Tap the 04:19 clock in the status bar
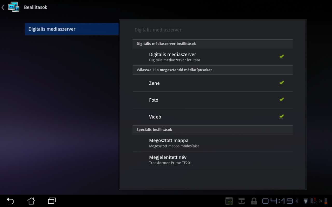 point(278,201)
